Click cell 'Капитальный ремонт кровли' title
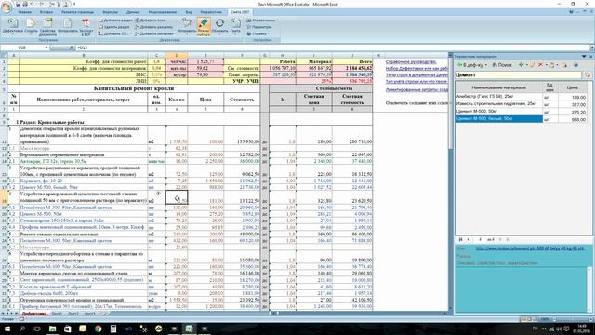This screenshot has width=595, height=335. coord(134,88)
